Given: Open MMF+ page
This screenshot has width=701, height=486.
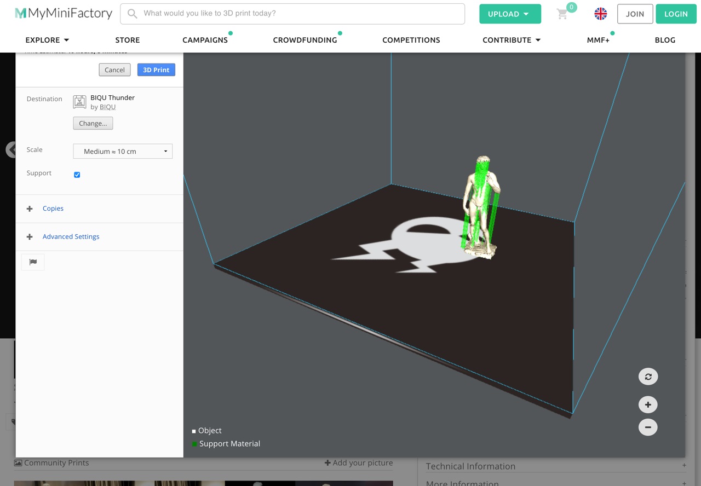Looking at the screenshot, I should point(598,40).
